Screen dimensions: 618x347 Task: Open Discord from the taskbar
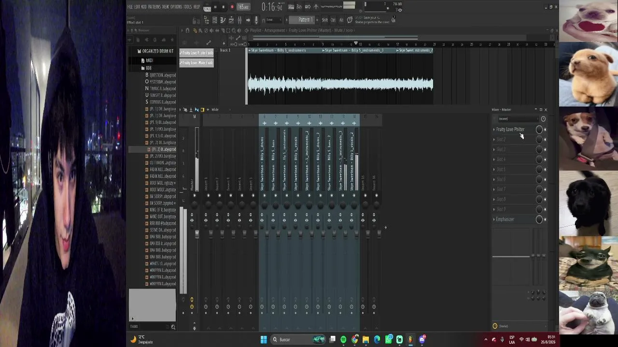422,340
